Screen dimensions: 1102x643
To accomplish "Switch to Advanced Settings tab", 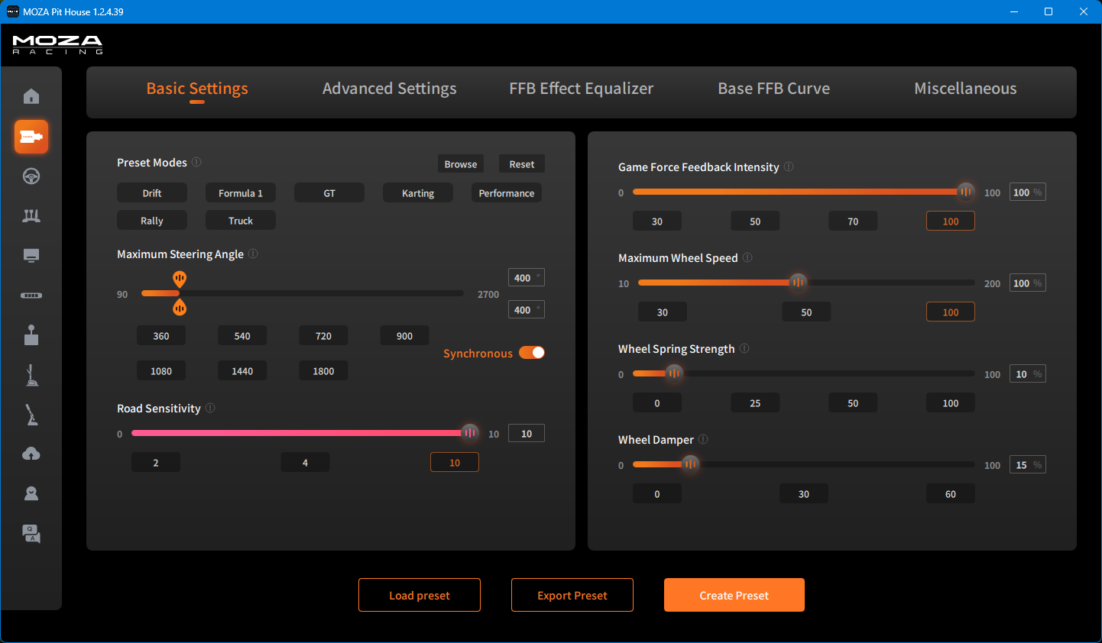I will point(389,89).
